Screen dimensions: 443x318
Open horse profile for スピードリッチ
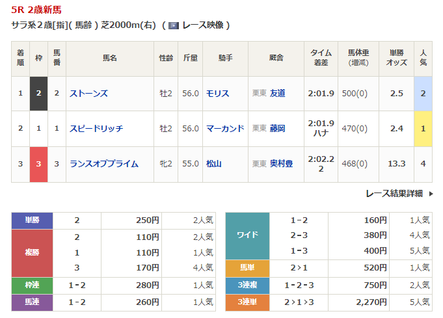pos(96,129)
